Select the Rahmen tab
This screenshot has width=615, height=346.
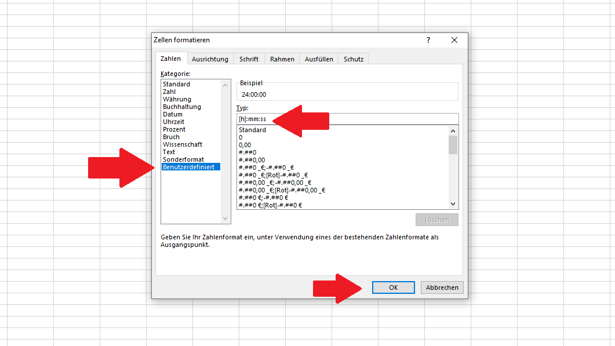282,59
